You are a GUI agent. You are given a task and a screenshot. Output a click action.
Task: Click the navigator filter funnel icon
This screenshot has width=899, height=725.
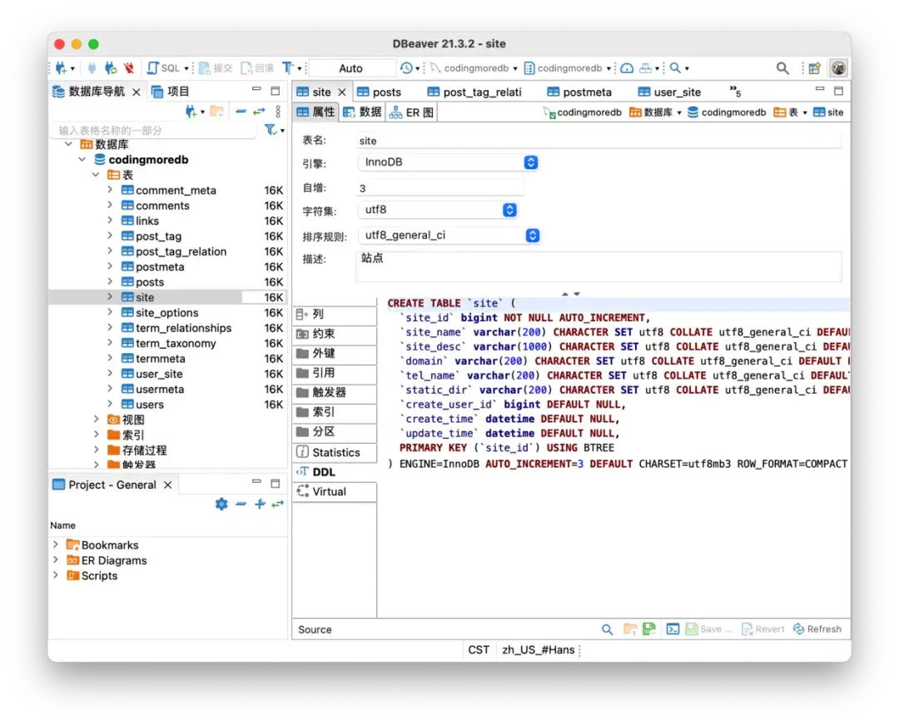pos(270,130)
